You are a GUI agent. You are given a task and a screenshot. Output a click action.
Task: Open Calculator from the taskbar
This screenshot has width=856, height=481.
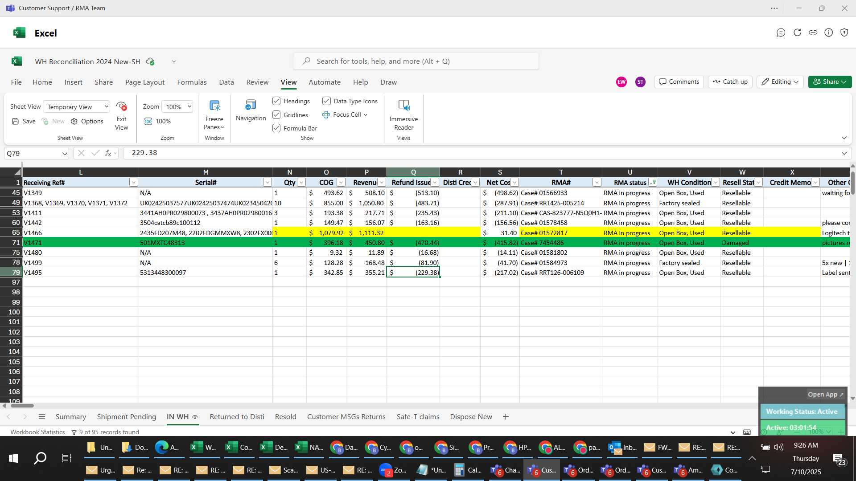tap(468, 470)
